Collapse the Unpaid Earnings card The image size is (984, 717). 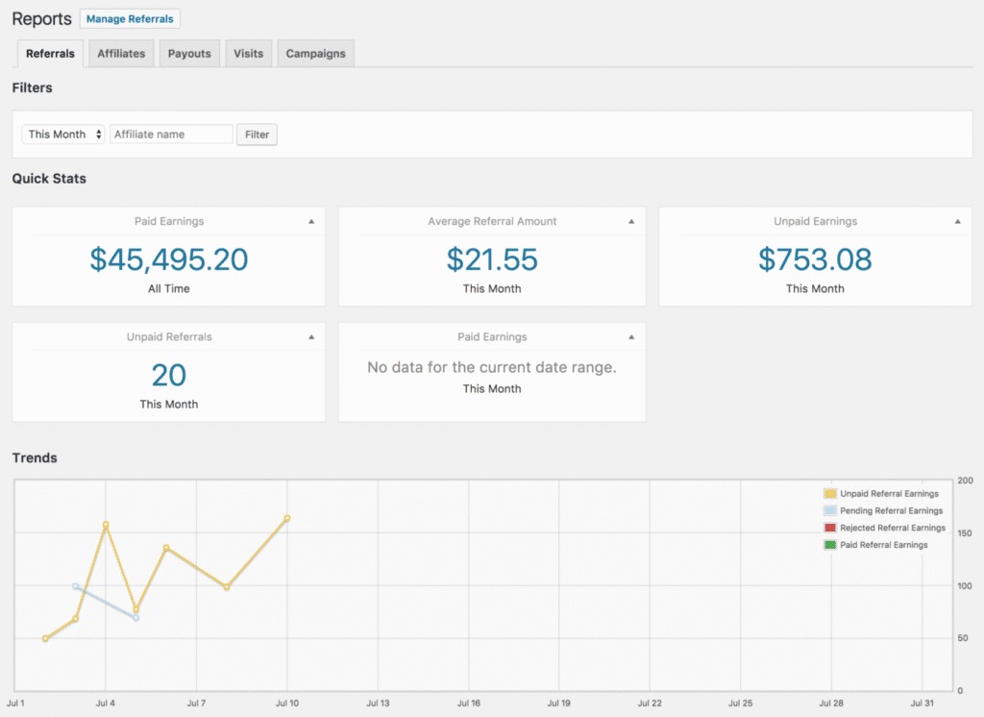point(957,222)
